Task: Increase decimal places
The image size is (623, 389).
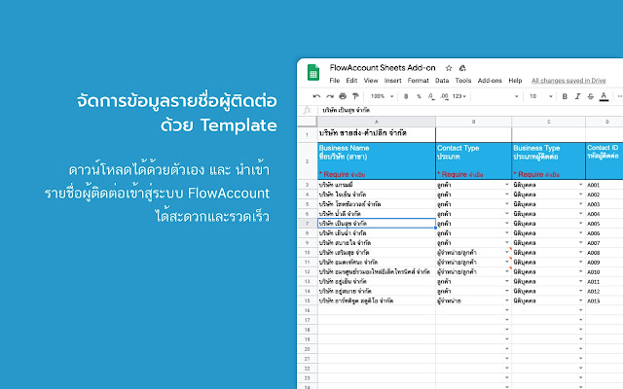Action: pyautogui.click(x=445, y=96)
